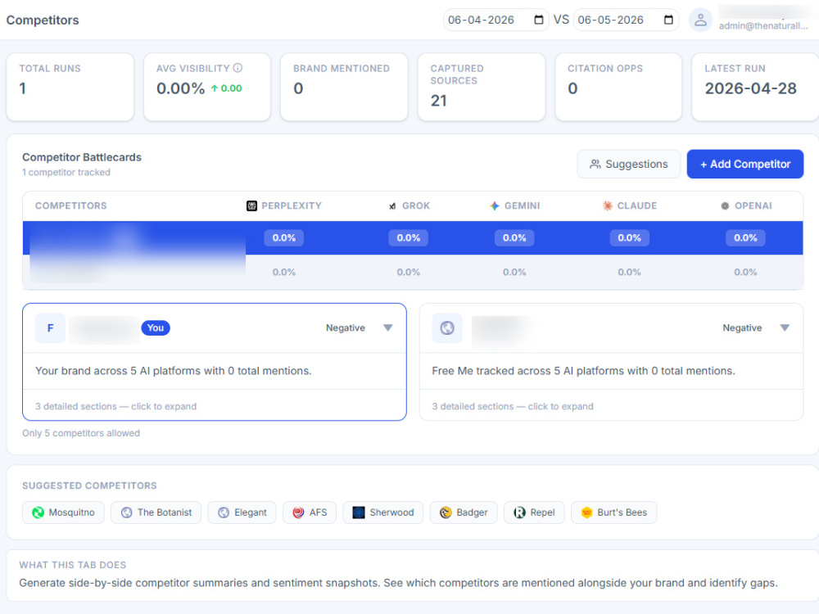
Task: Open the Suggestions panel
Action: 629,164
